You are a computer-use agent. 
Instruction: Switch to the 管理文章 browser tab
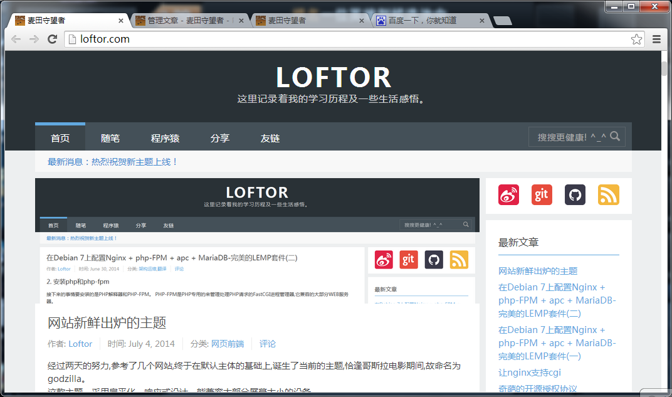[187, 21]
